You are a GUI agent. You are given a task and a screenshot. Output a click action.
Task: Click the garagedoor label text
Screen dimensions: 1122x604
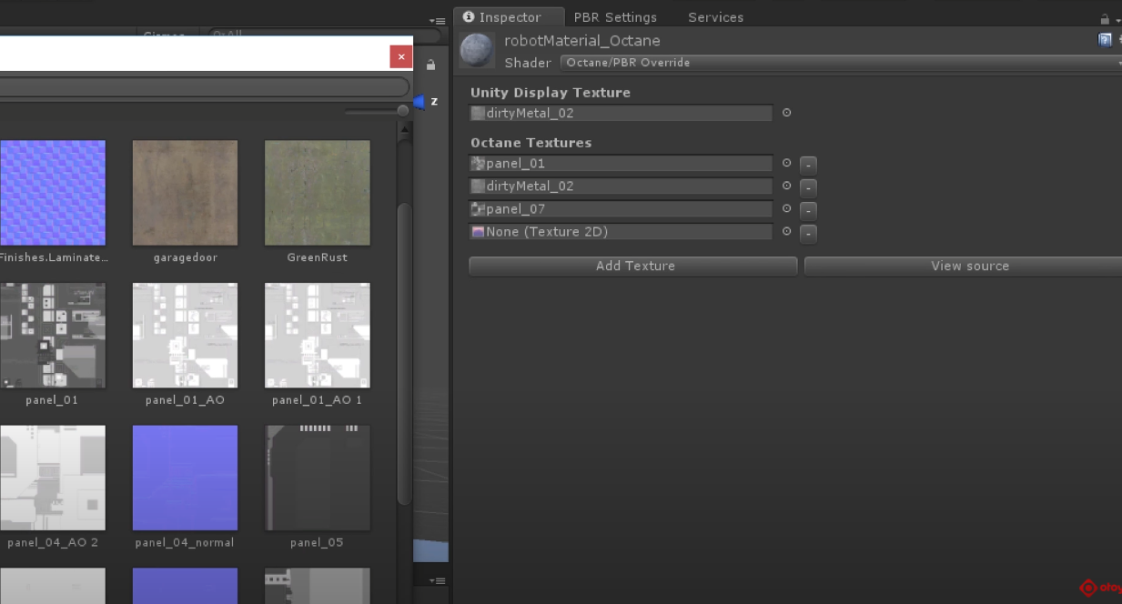click(185, 257)
